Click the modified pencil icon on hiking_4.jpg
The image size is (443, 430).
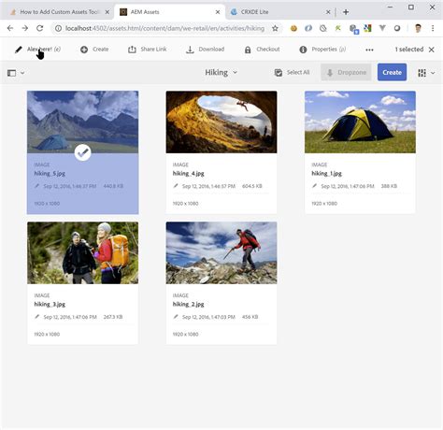tap(176, 186)
